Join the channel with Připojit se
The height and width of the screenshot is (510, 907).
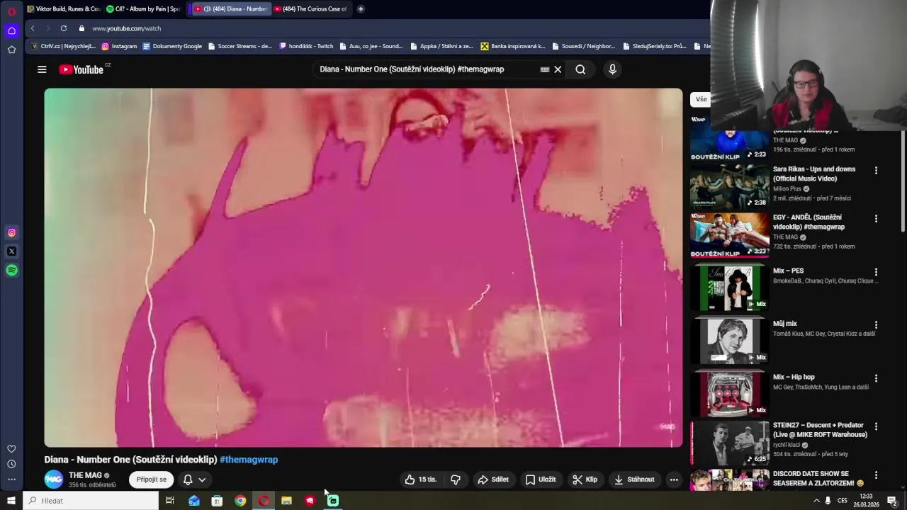coord(152,480)
